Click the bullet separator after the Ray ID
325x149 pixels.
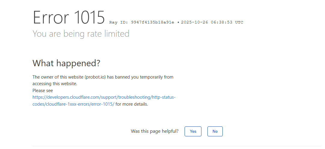click(x=178, y=22)
